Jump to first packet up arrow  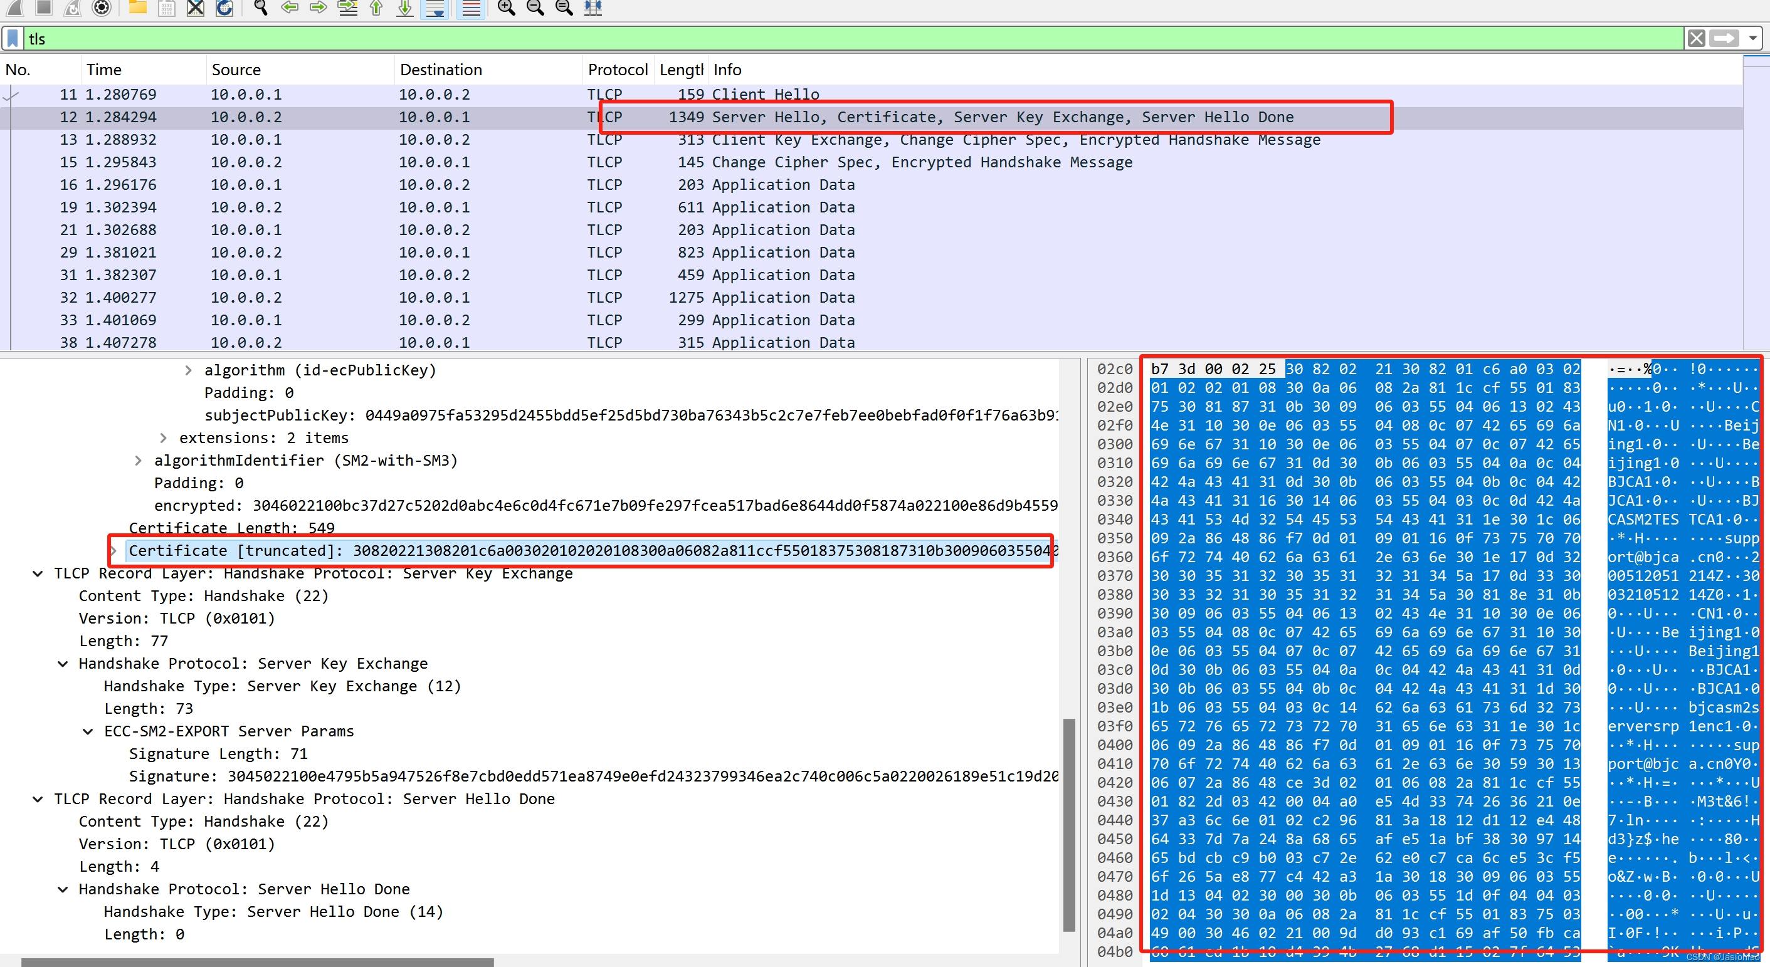click(x=376, y=8)
